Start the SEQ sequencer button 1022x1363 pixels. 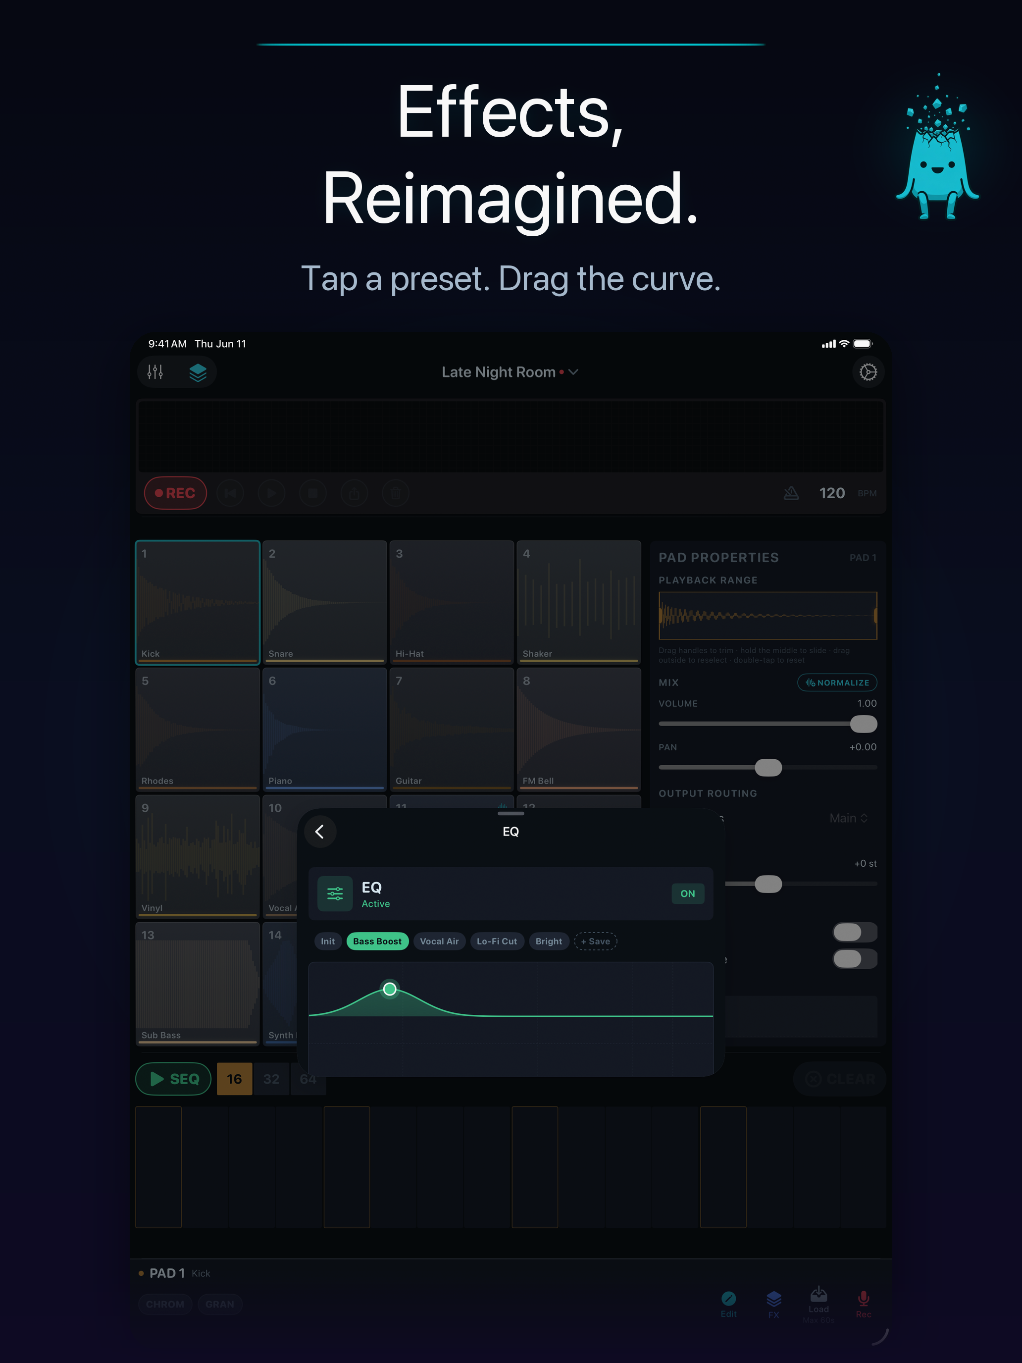coord(173,1079)
